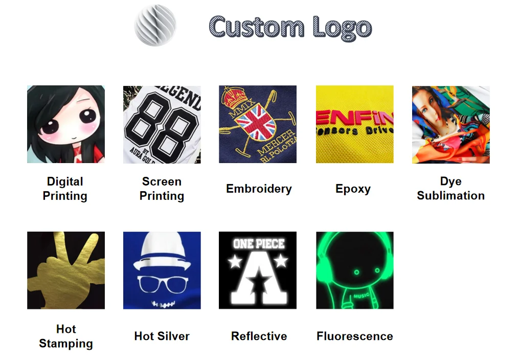
Task: Click the gold hand Hot Stamping image
Action: pos(65,270)
